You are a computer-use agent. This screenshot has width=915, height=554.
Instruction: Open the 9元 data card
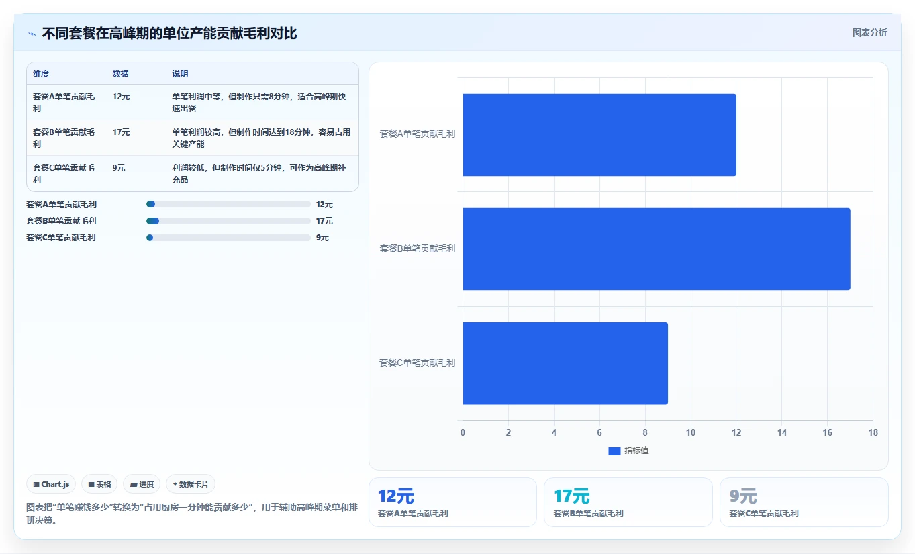click(804, 502)
